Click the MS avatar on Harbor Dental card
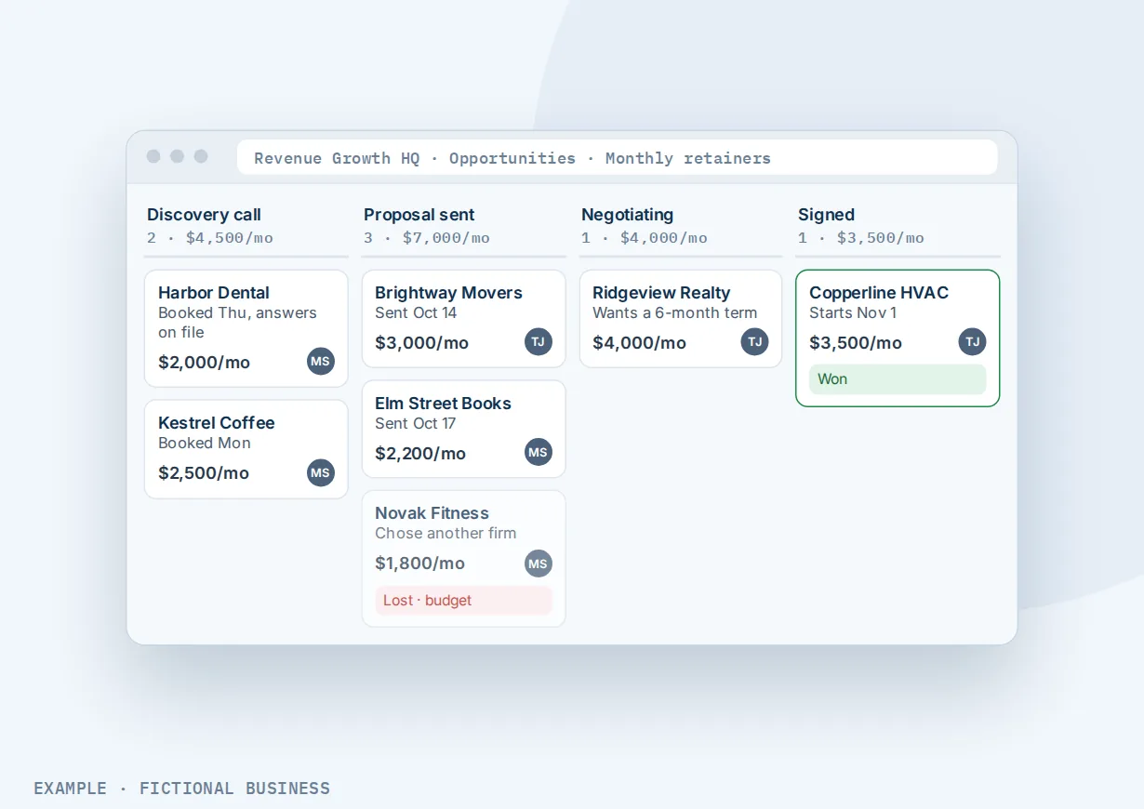The height and width of the screenshot is (809, 1144). pos(321,361)
